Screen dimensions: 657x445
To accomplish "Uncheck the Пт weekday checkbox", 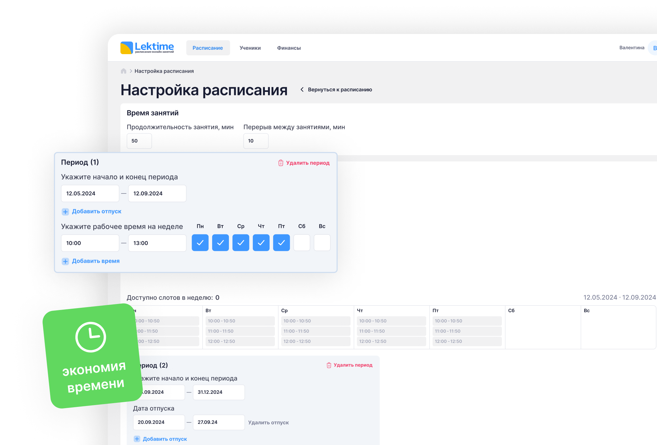I will [x=281, y=243].
